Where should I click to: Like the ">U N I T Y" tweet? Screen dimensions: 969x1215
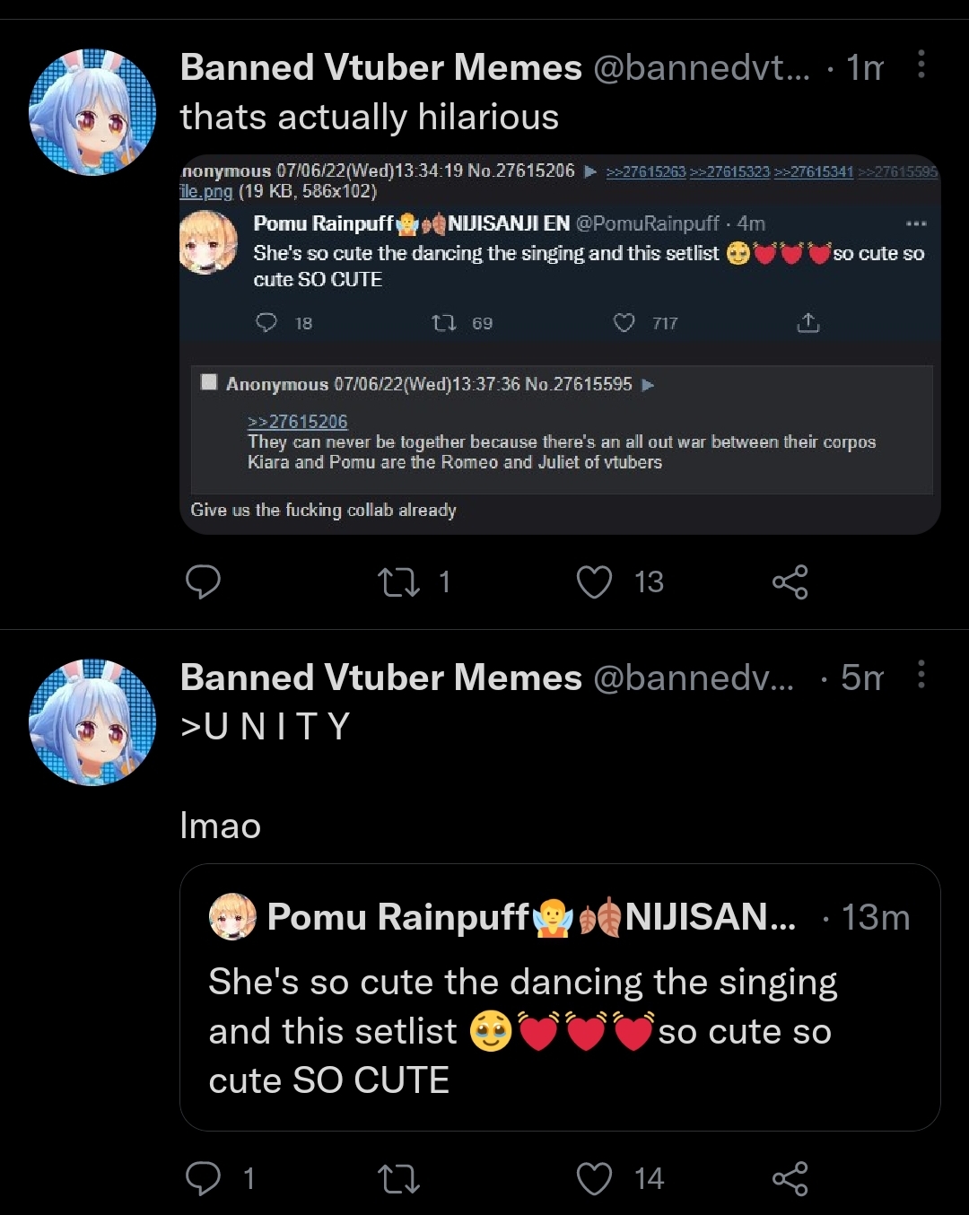pos(594,1177)
